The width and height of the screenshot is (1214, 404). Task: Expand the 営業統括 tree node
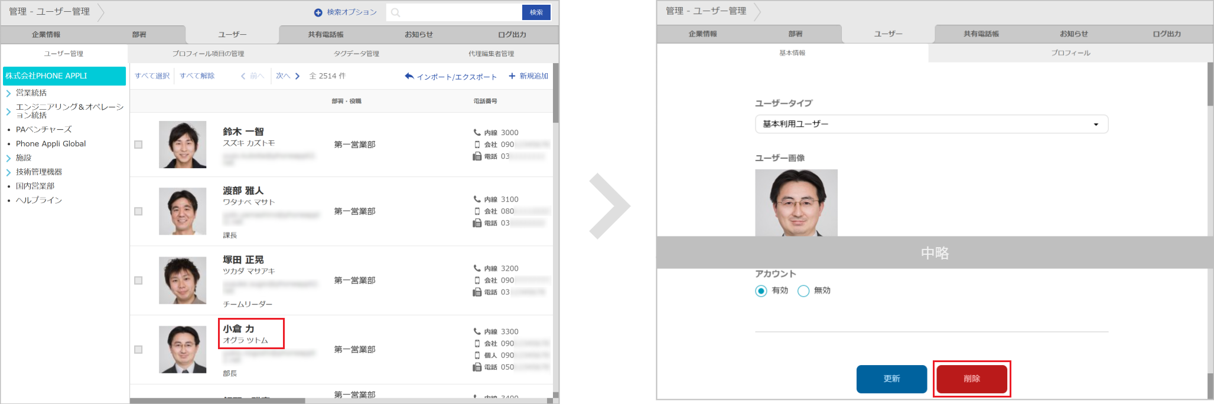click(x=8, y=93)
